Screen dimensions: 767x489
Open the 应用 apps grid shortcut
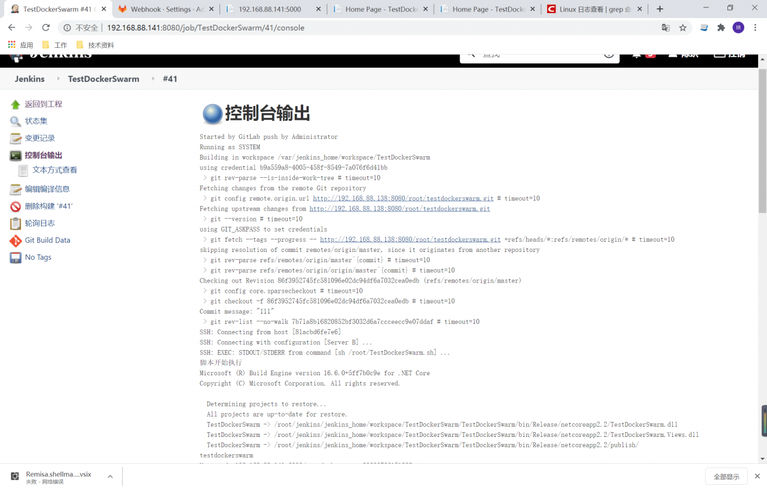tap(20, 45)
